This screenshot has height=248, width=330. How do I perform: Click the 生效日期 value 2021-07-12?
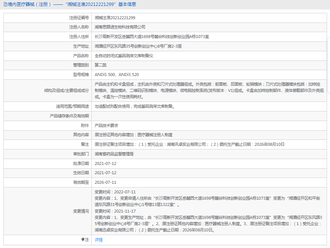tap(105, 173)
